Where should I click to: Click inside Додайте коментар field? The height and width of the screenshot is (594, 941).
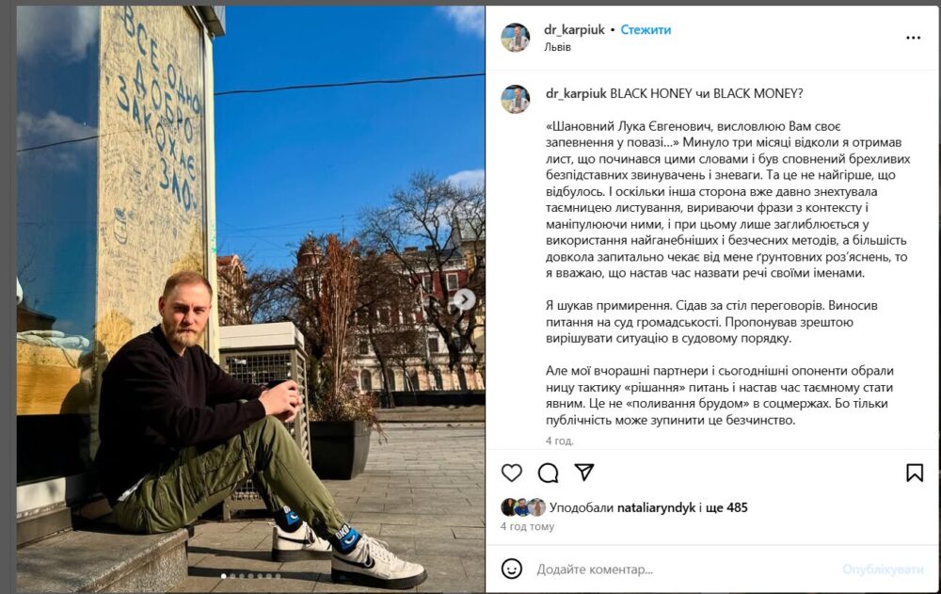coord(684,570)
